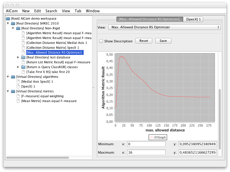Enable the Show Description checkbox
Viewport: 230px width, 172px height.
click(x=101, y=41)
